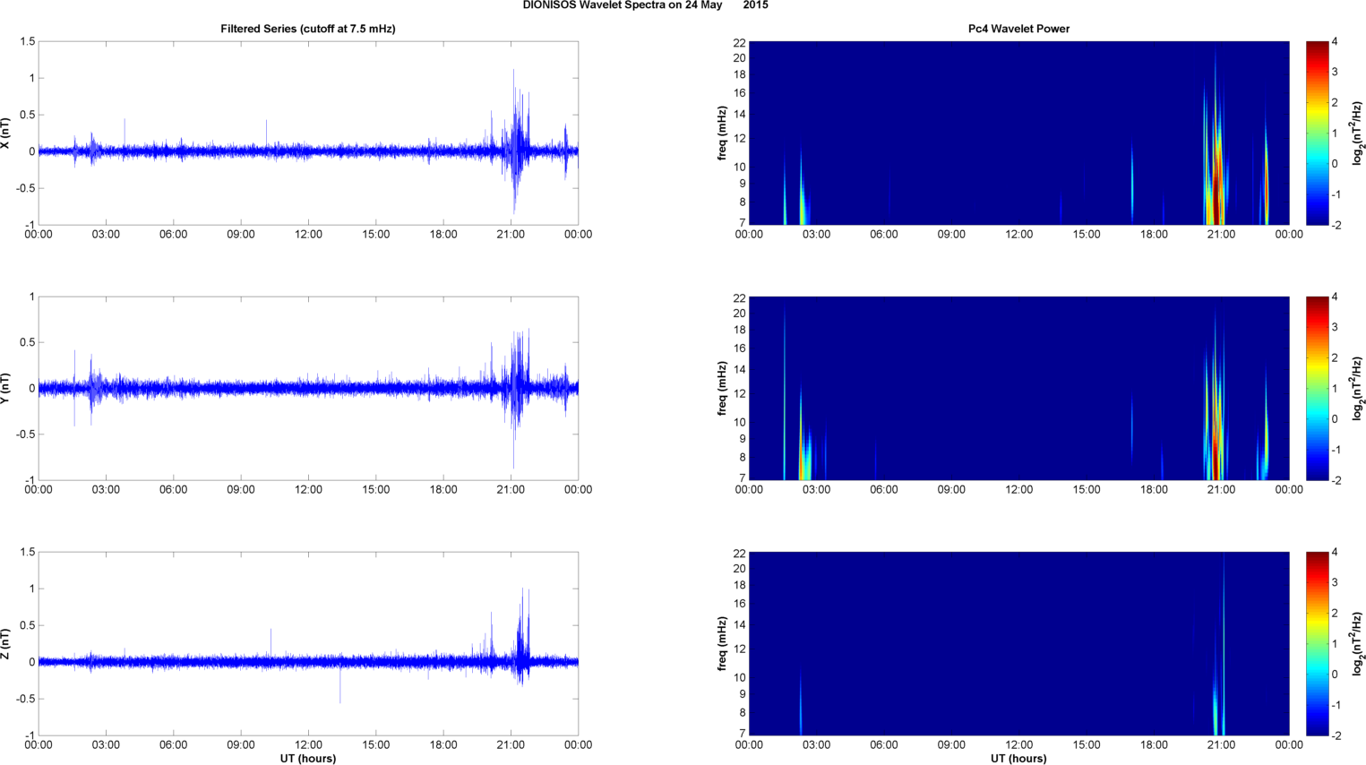Viewport: 1366px width, 765px height.
Task: Click the X component filtered time series plot
Action: click(x=308, y=133)
